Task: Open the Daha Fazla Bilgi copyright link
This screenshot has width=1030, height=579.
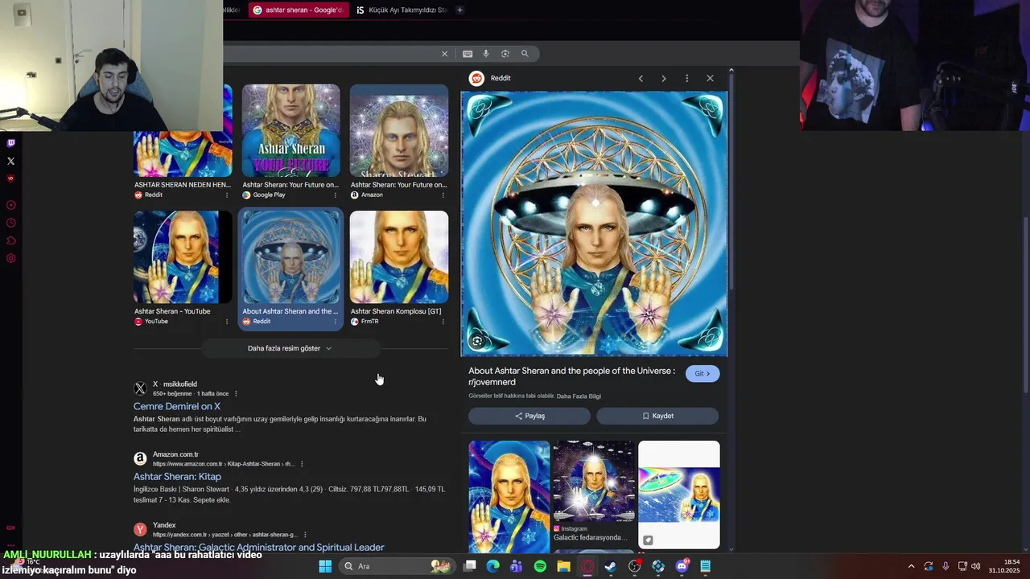Action: [x=579, y=396]
